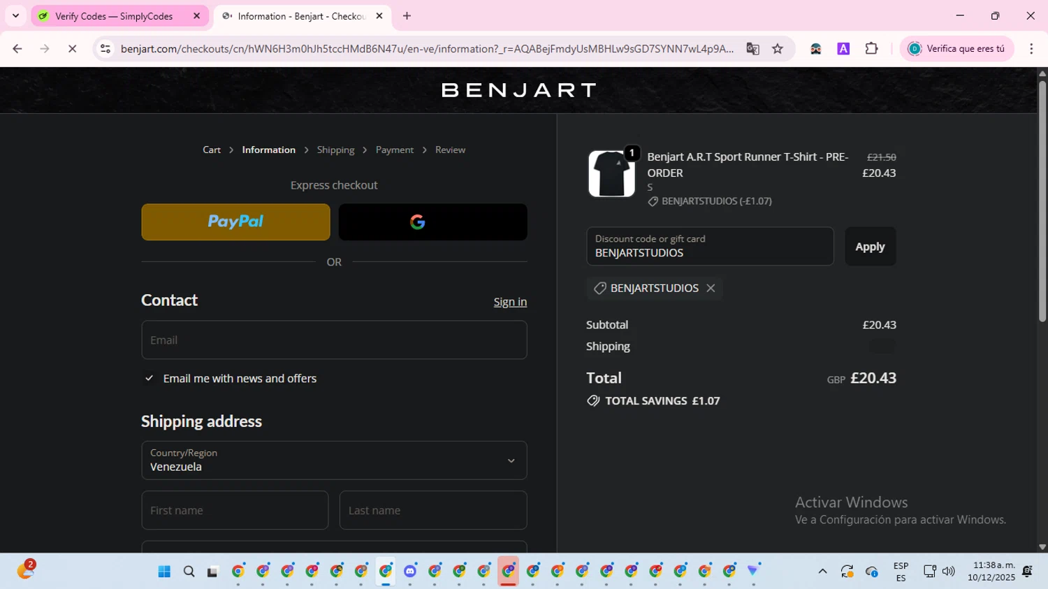Click the translate page icon
This screenshot has height=589, width=1048.
752,49
